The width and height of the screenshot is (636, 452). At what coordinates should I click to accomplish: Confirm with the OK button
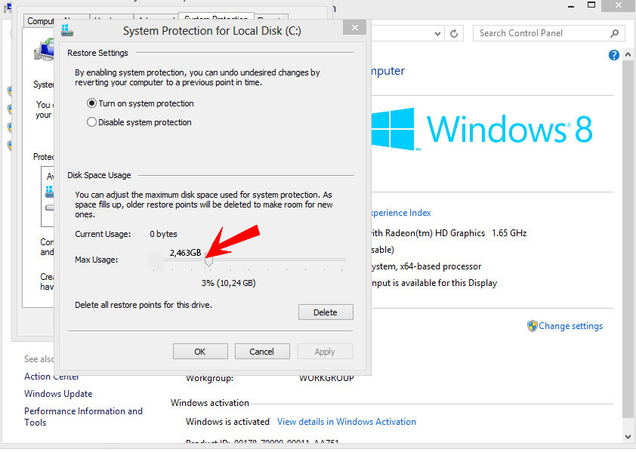(200, 352)
